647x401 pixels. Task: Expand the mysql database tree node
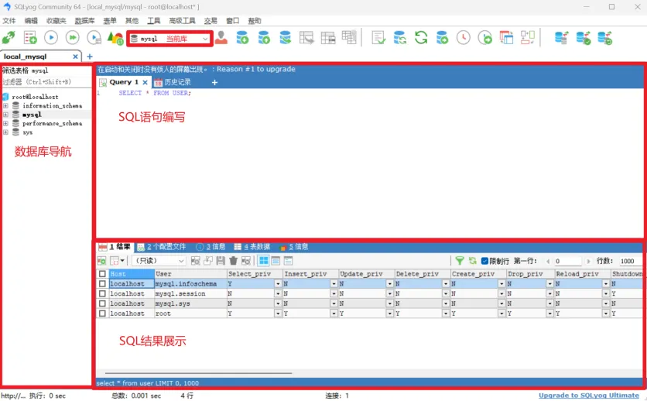point(5,115)
